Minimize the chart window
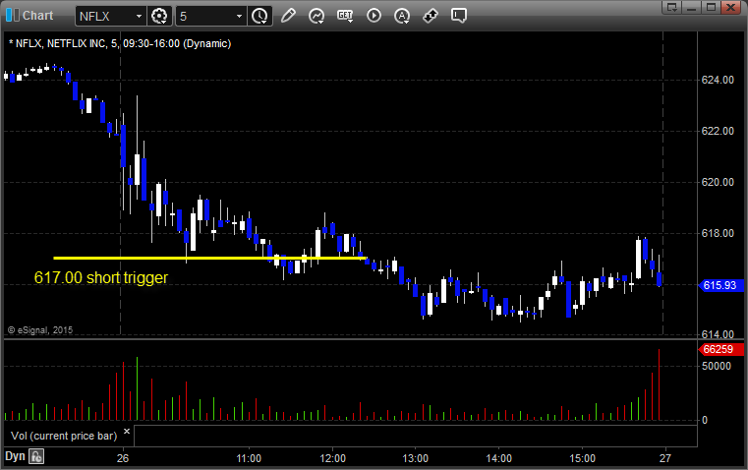Viewport: 748px width, 470px height. click(x=692, y=7)
